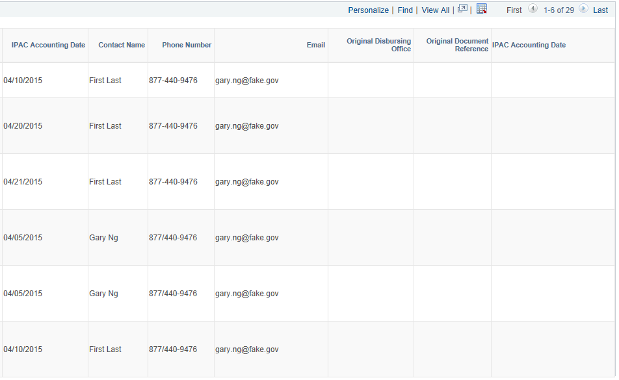The image size is (619, 380).
Task: Sort by Original Disbursing Office
Action: click(x=379, y=45)
